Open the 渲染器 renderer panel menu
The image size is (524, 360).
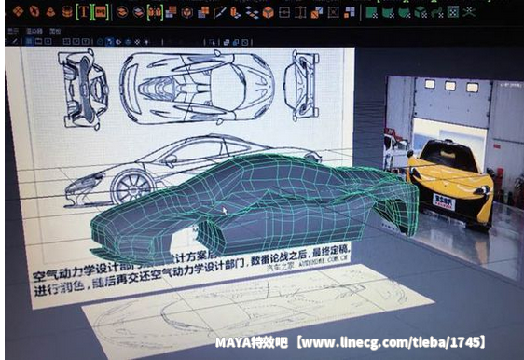point(34,31)
